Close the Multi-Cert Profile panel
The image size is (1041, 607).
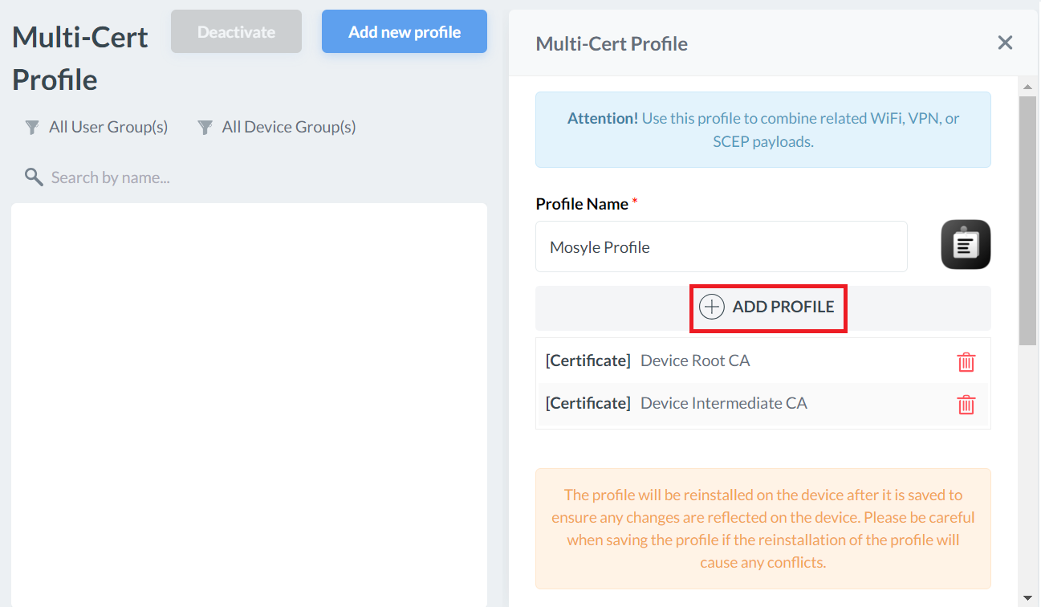tap(1005, 43)
